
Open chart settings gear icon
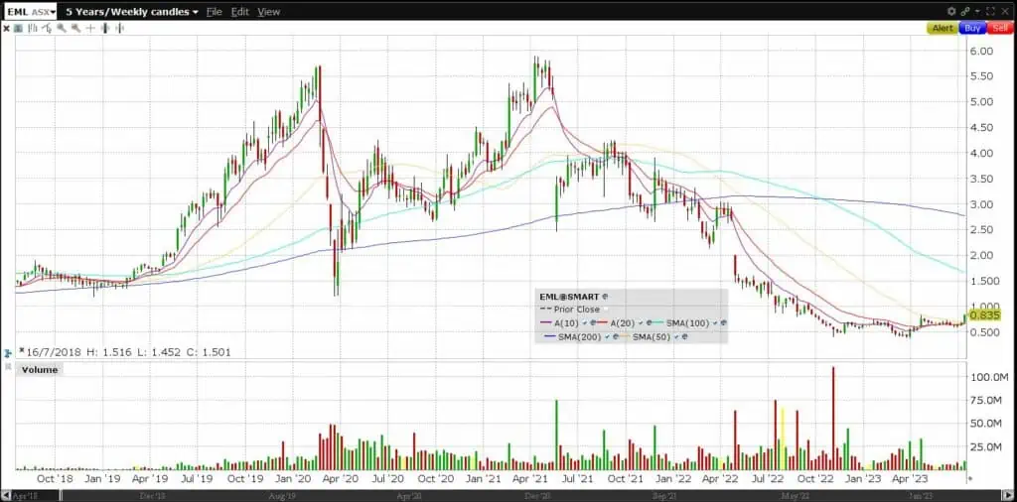click(x=952, y=11)
